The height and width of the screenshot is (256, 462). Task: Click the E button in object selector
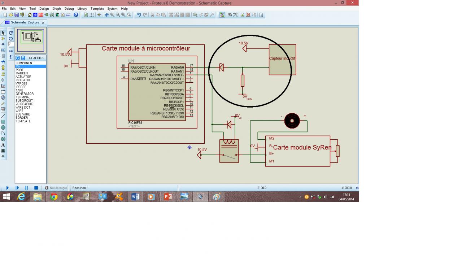(23, 58)
